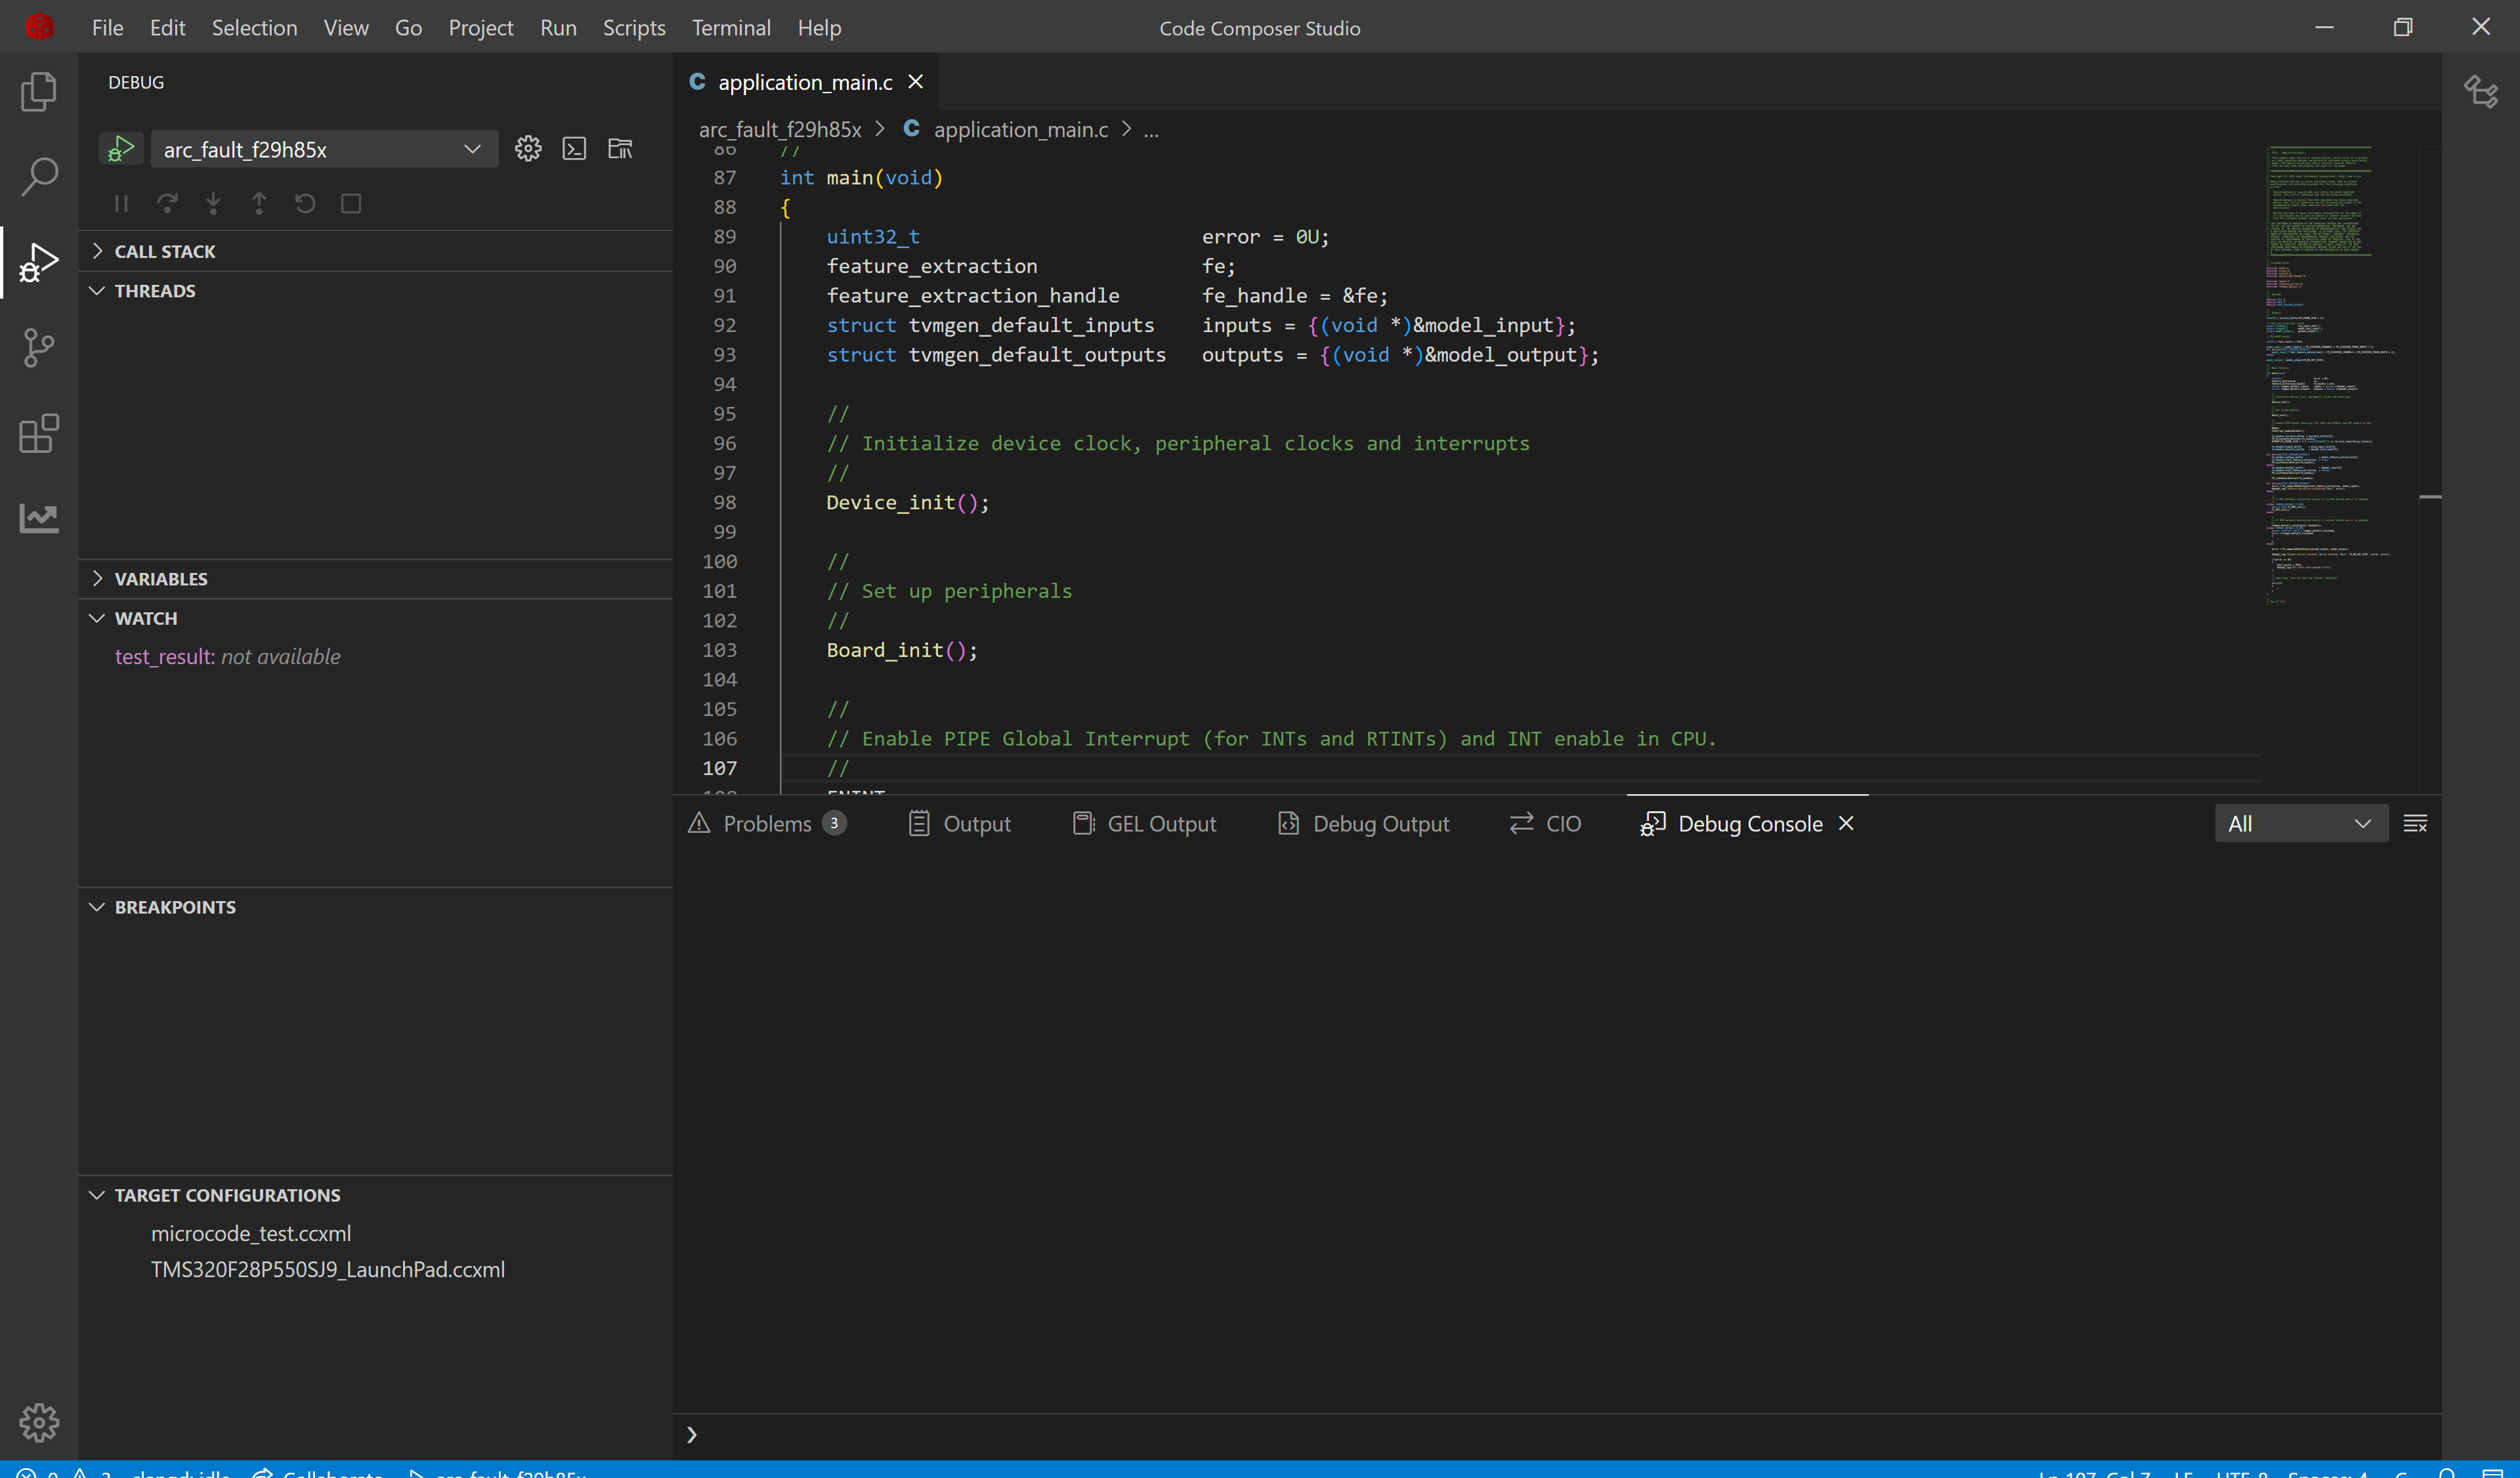This screenshot has height=1478, width=2520.
Task: Open the Manage gear at bottom left
Action: (x=39, y=1422)
